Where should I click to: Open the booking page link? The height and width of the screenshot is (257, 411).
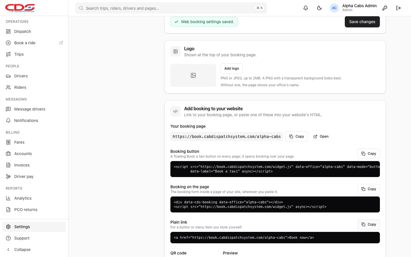(x=321, y=136)
